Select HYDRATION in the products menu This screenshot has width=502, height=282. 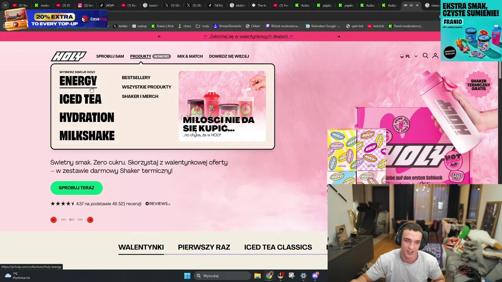pyautogui.click(x=87, y=117)
